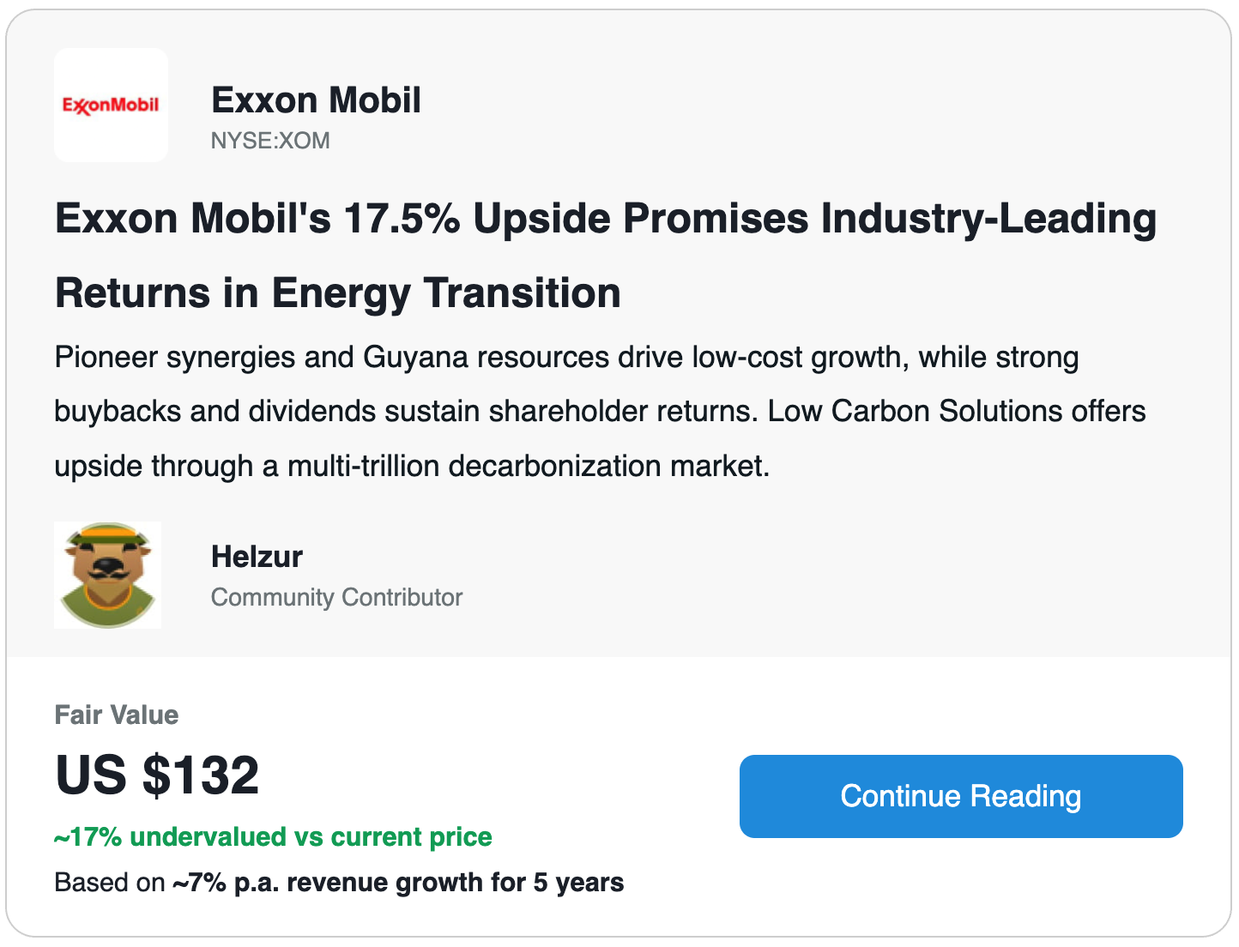
Task: Click the ~17% undervalued green text
Action: coord(273,837)
